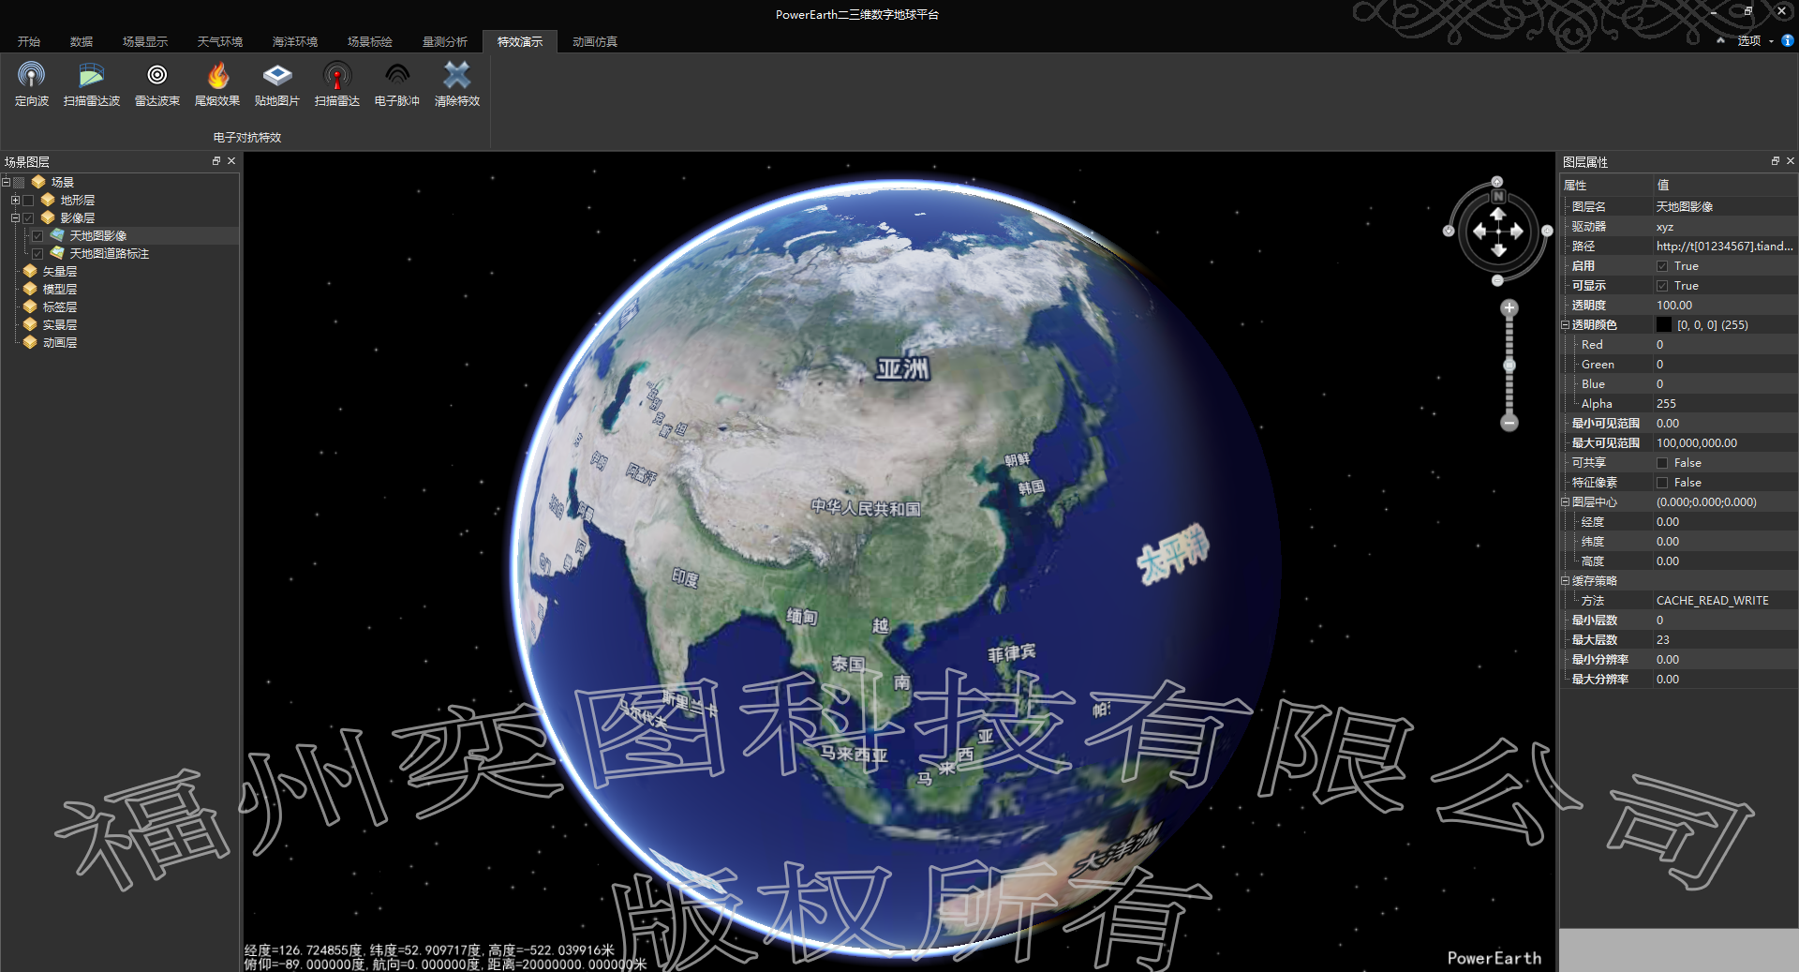
Task: Pan the globe up with compass arrow
Action: click(x=1497, y=214)
